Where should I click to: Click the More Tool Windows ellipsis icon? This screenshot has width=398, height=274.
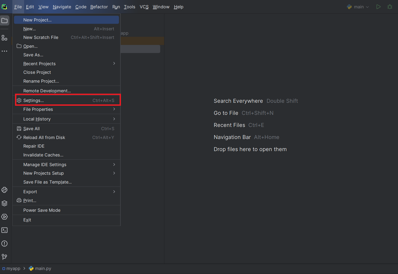[x=4, y=51]
